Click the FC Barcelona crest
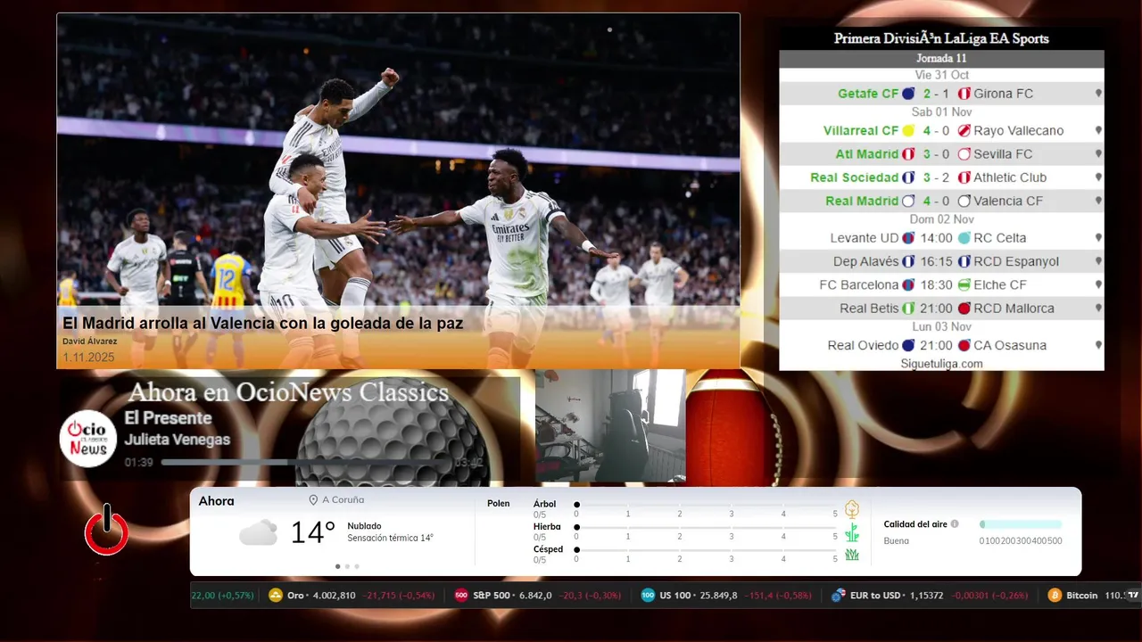The width and height of the screenshot is (1142, 642). (x=908, y=285)
